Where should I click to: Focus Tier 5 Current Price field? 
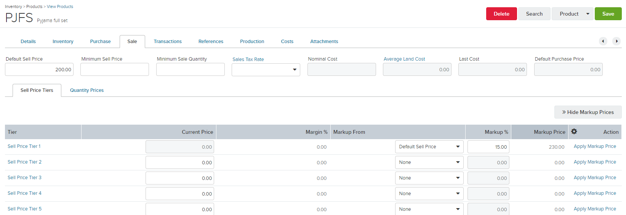pyautogui.click(x=180, y=209)
